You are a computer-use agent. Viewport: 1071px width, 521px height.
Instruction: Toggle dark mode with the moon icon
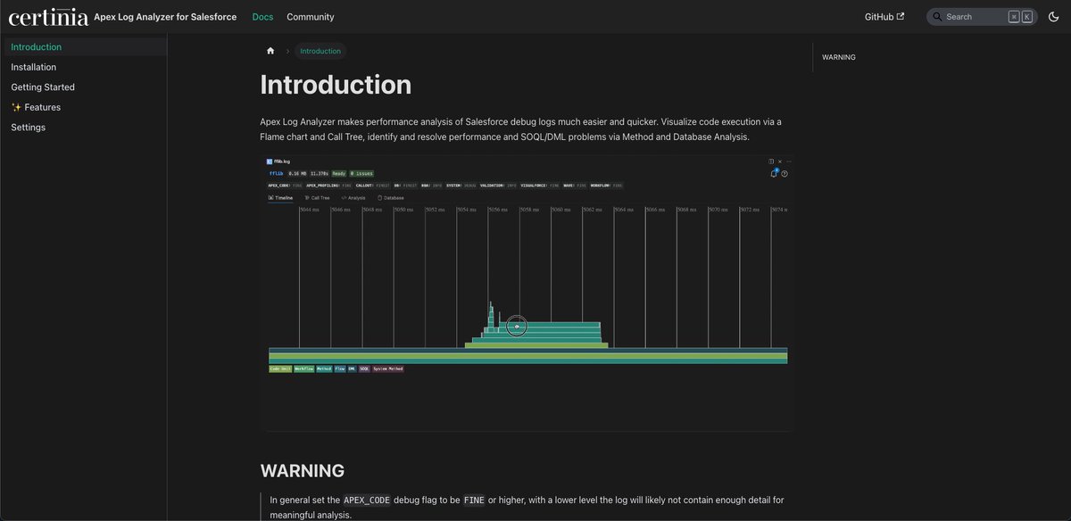pos(1053,16)
